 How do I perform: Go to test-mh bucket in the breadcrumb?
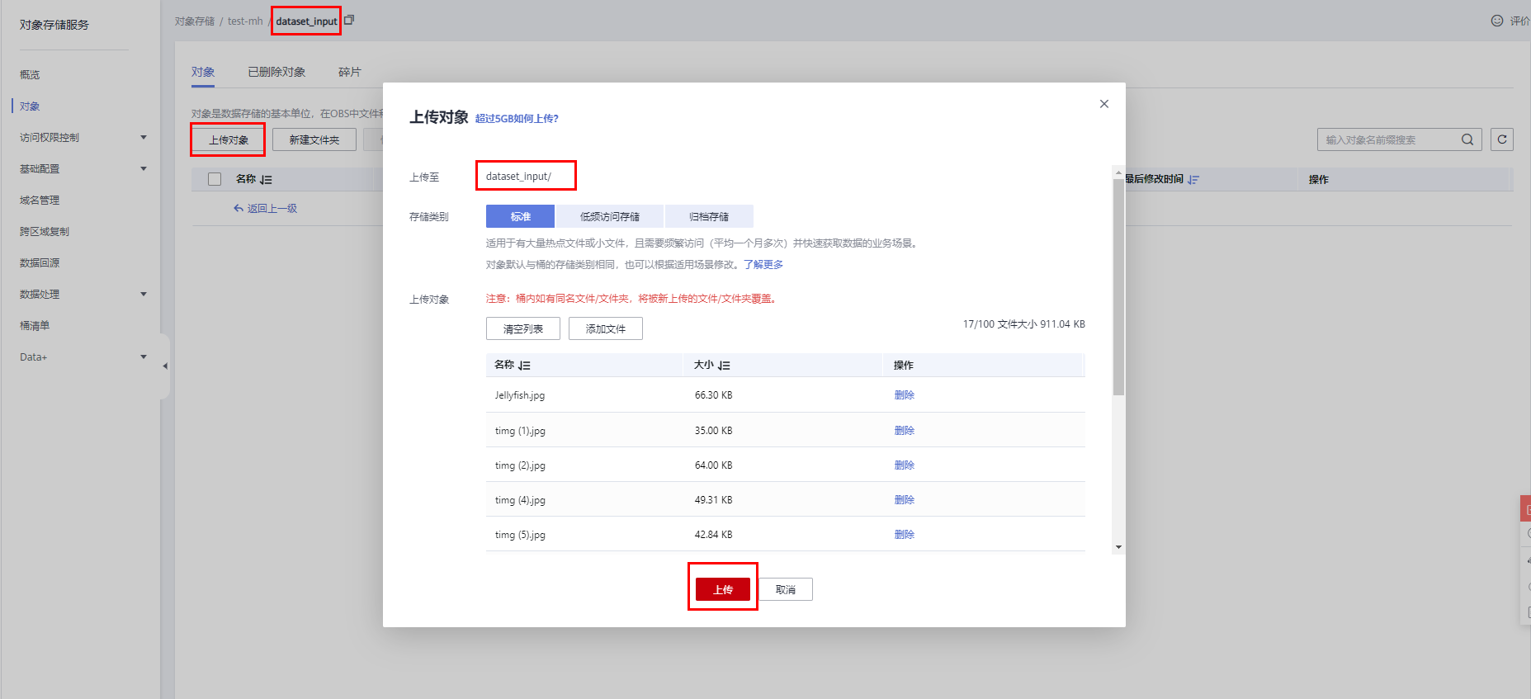pyautogui.click(x=245, y=21)
